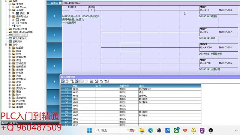240x135 pixels.
Task: Click the X014 address cell
Action: coord(84,89)
